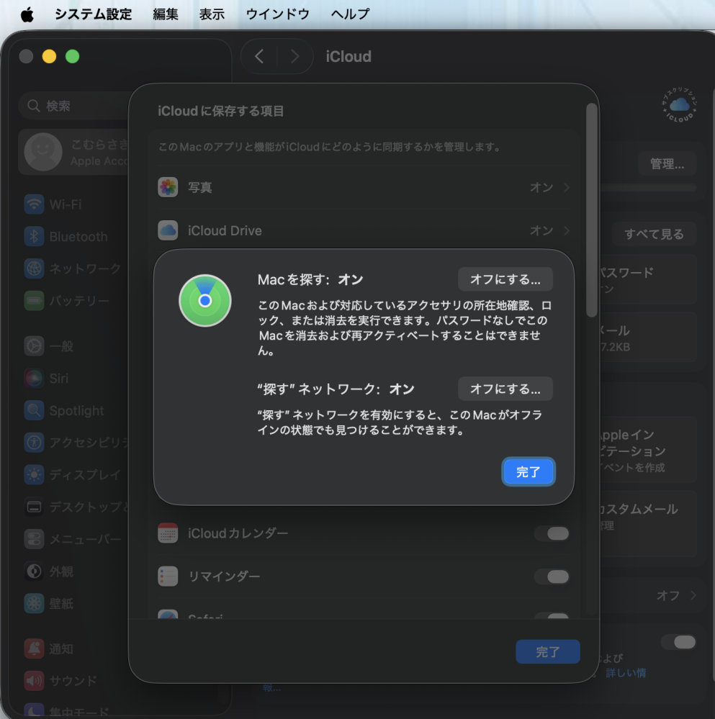
Task: Click inside the 検索 search field
Action: point(72,105)
